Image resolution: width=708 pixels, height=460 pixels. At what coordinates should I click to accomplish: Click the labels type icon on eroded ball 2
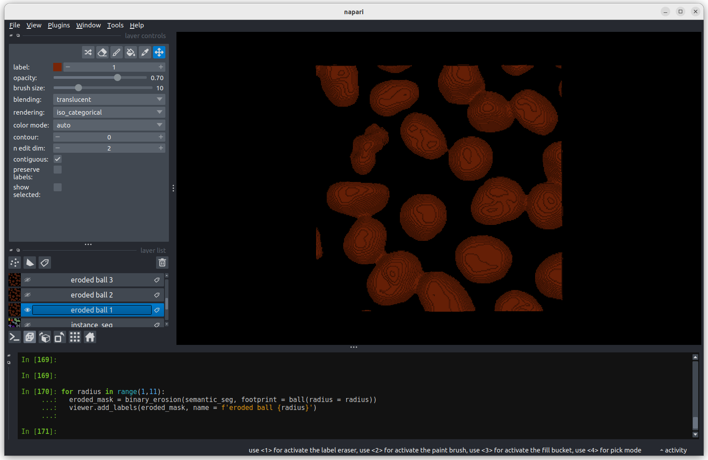click(x=157, y=295)
